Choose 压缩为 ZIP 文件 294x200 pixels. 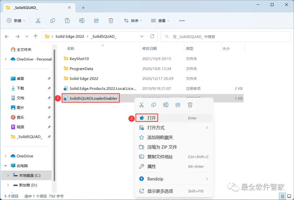(x=174, y=147)
